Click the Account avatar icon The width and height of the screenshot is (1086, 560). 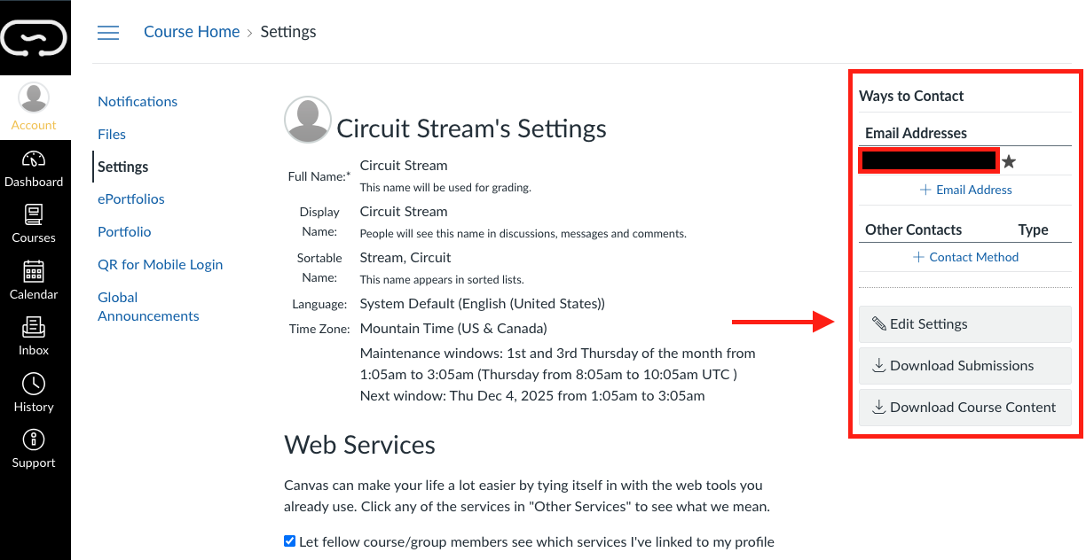[34, 97]
